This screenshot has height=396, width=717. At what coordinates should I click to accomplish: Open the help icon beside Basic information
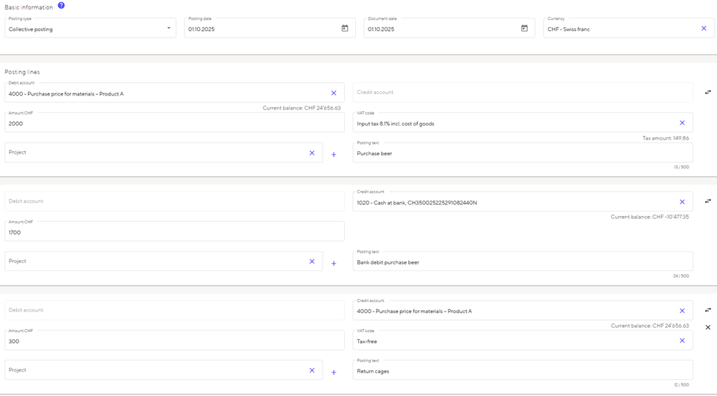[61, 6]
